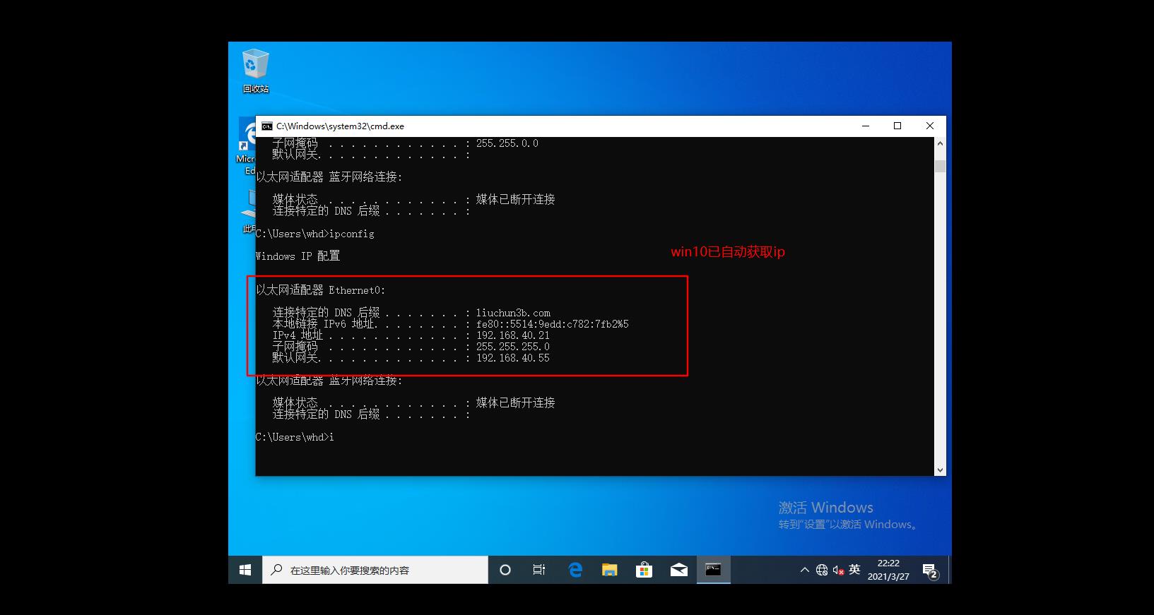Viewport: 1154px width, 615px height.
Task: Open the network globe tray icon
Action: pos(821,570)
